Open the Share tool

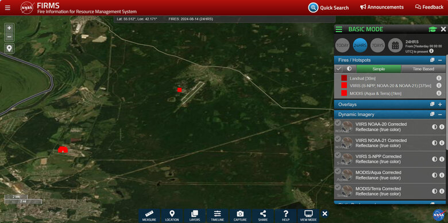pyautogui.click(x=263, y=216)
